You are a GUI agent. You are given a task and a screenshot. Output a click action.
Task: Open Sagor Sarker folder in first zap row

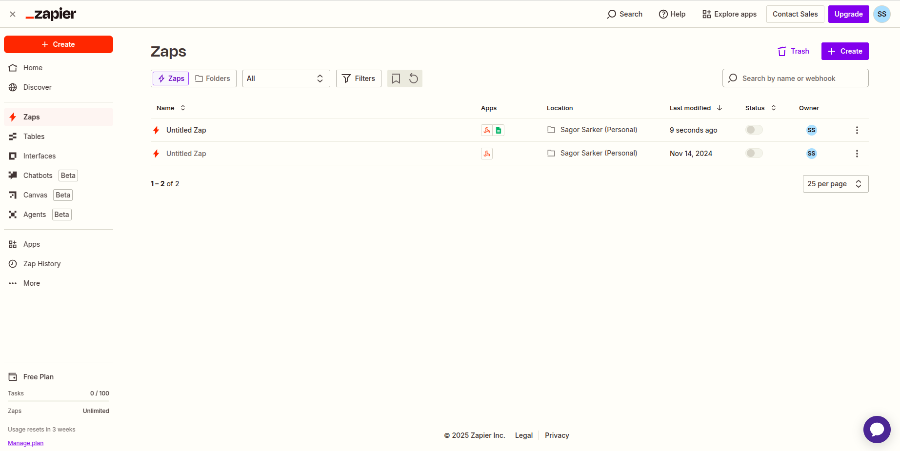point(592,130)
